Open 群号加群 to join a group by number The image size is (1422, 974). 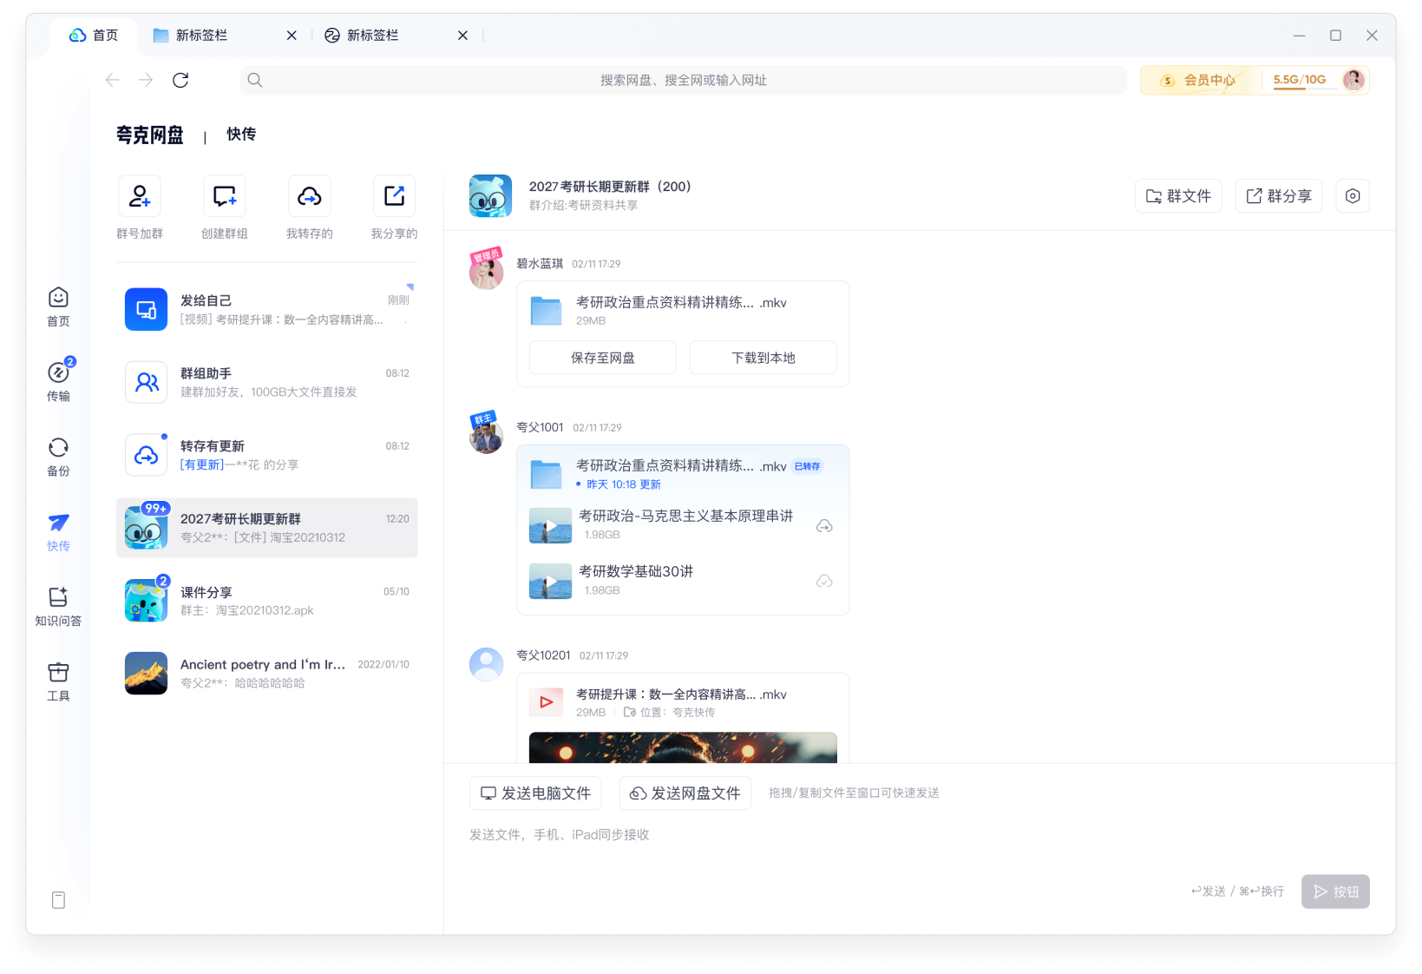tap(139, 196)
